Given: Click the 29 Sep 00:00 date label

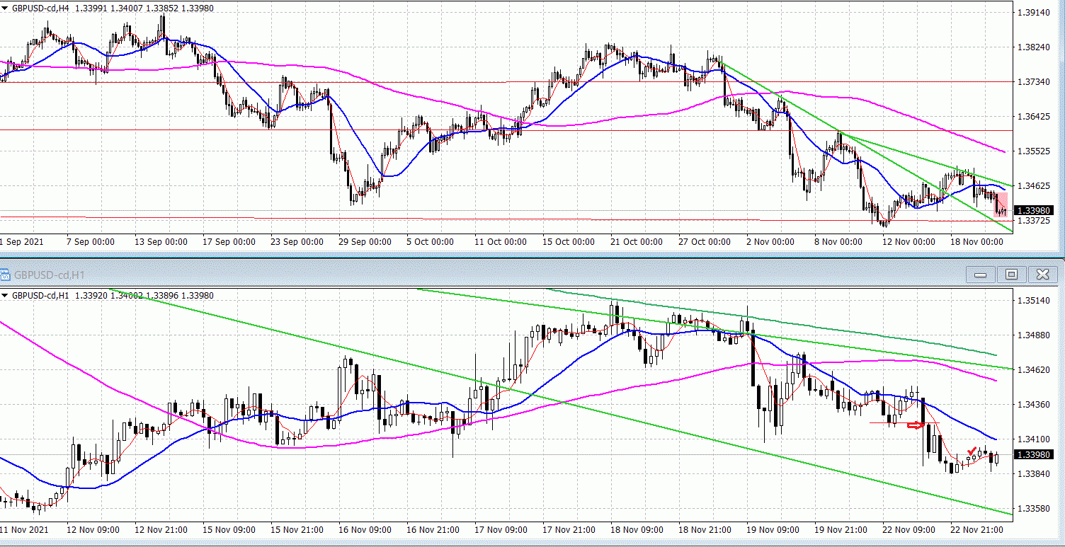Looking at the screenshot, I should 365,242.
